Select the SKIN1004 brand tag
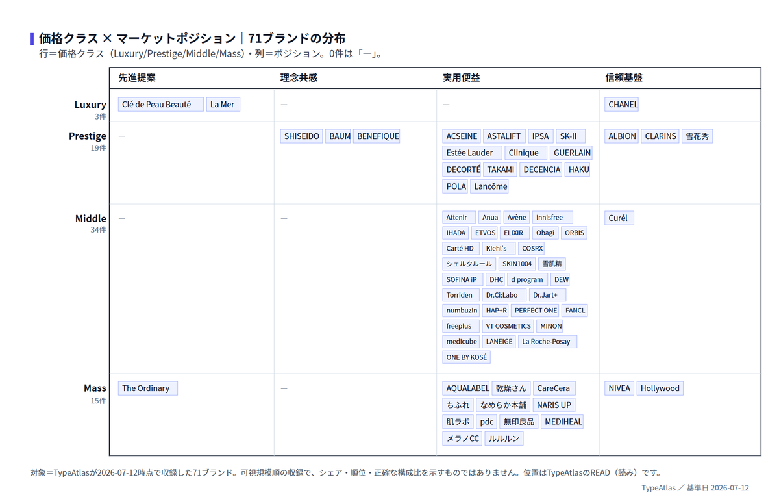Viewport: 779px width, 495px height. [517, 264]
